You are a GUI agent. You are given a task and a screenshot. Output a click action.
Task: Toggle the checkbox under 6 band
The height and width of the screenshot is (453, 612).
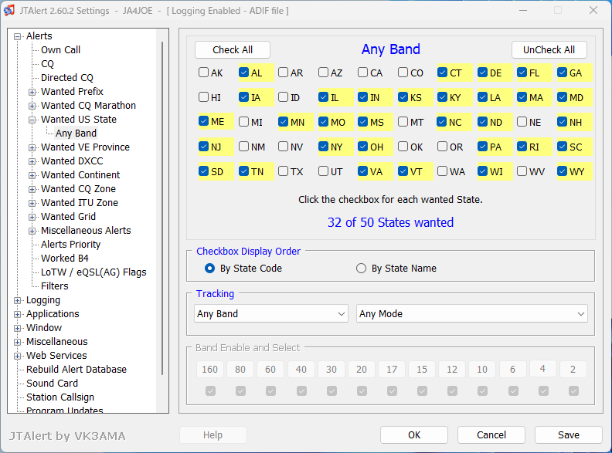[513, 390]
